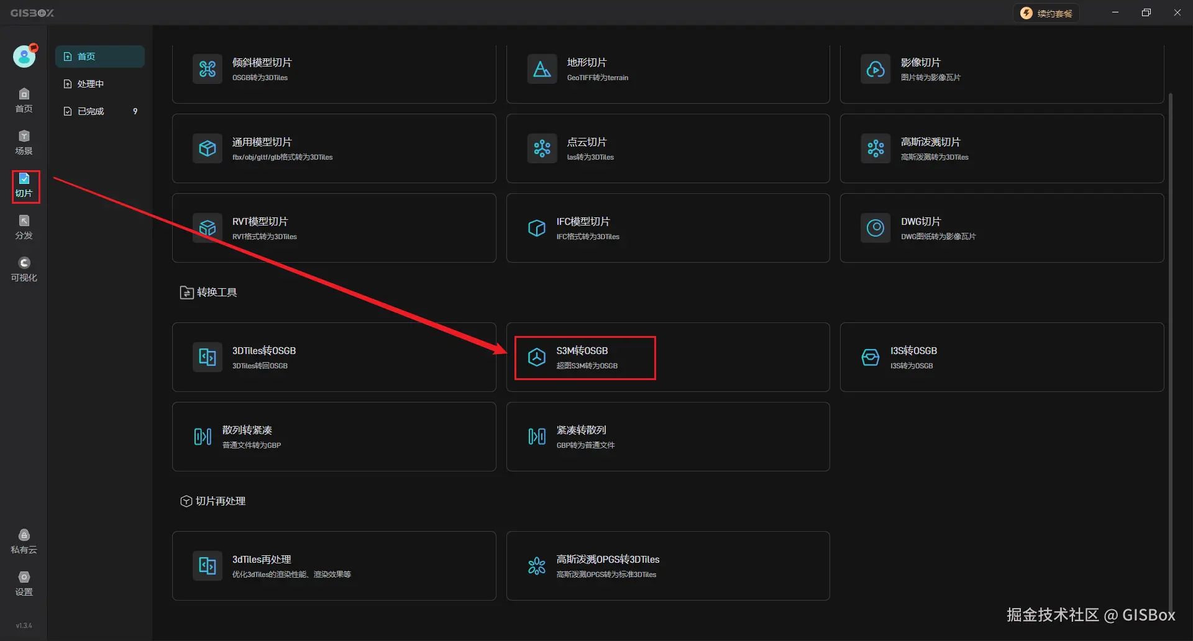Screen dimensions: 1193x641
Task: Open the 私有云 sidebar item
Action: click(24, 542)
